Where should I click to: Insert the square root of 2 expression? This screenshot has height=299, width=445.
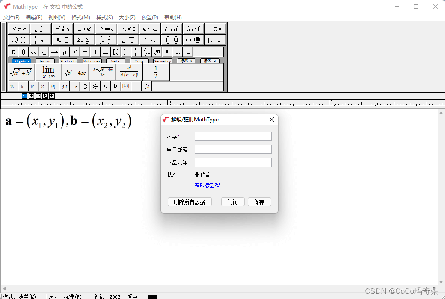coord(146,86)
